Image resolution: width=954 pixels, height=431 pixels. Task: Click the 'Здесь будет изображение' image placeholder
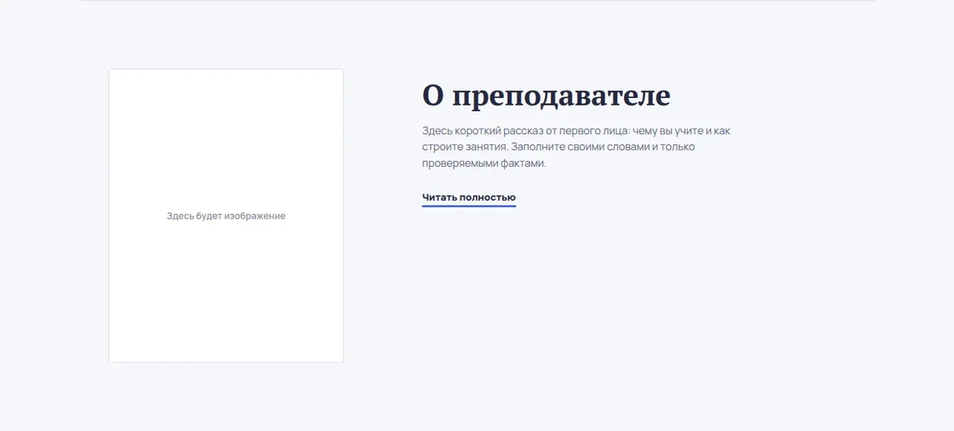click(226, 216)
